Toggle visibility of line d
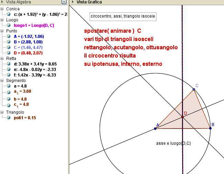Screen dimensions: 224x174 pyautogui.click(x=9, y=64)
